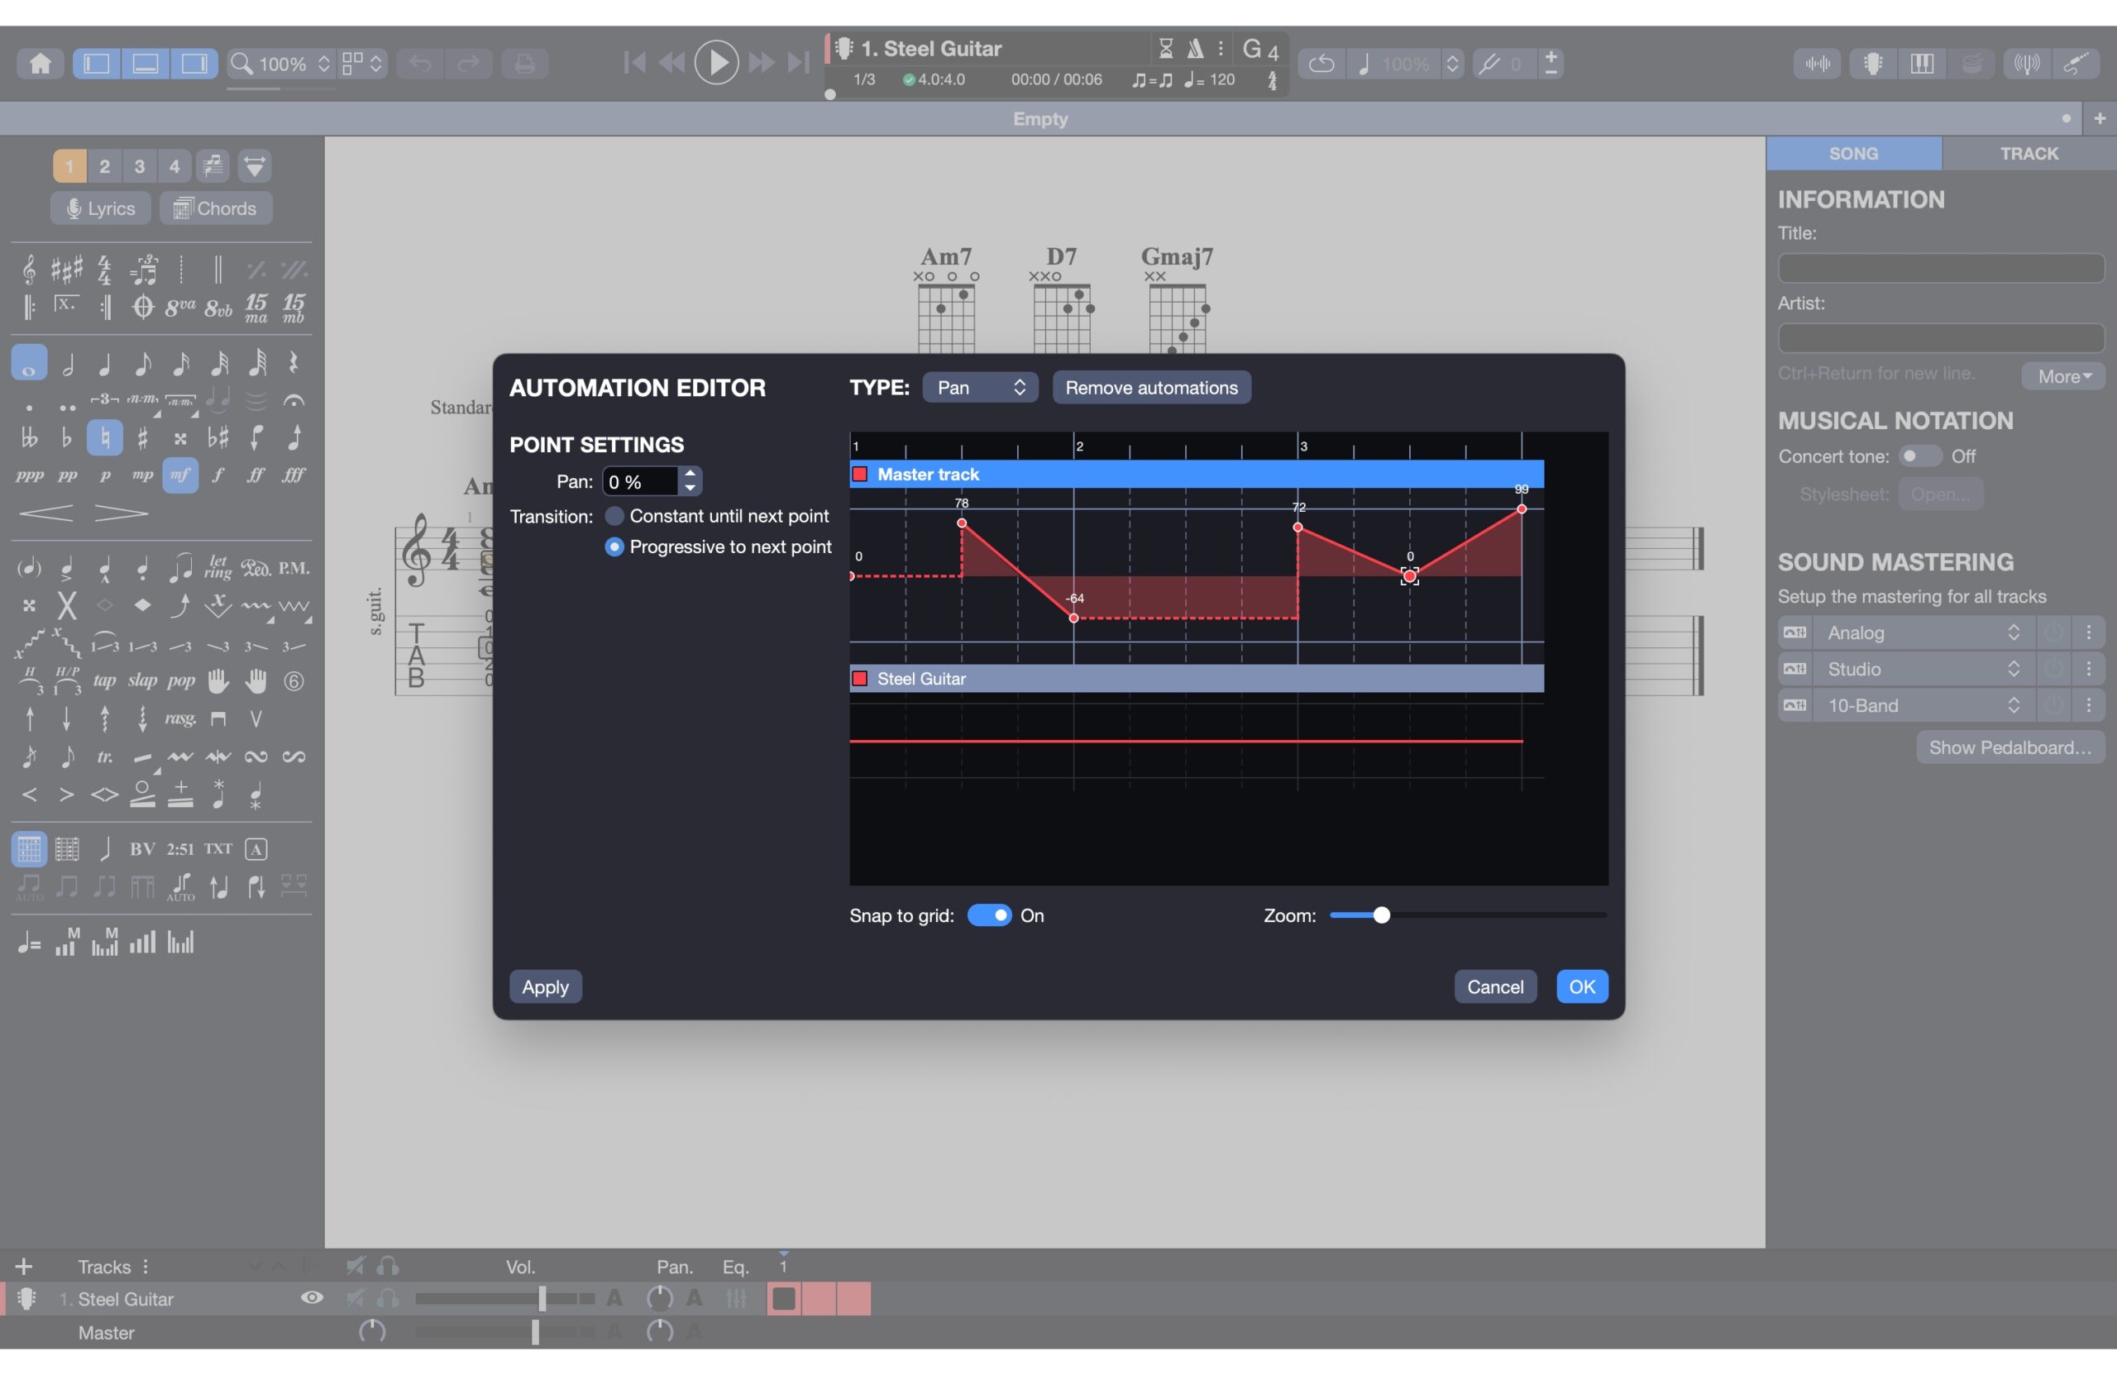Image resolution: width=2117 pixels, height=1375 pixels.
Task: Select the mezzo-forte dynamic icon
Action: pyautogui.click(x=179, y=475)
